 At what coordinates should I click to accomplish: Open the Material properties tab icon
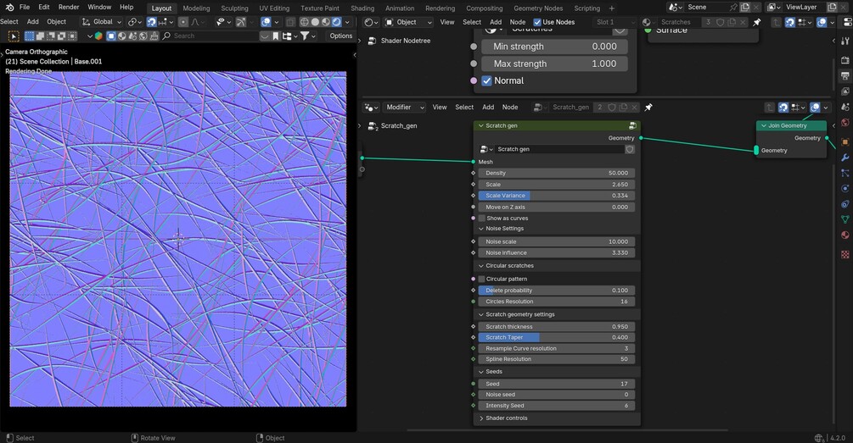coord(845,235)
